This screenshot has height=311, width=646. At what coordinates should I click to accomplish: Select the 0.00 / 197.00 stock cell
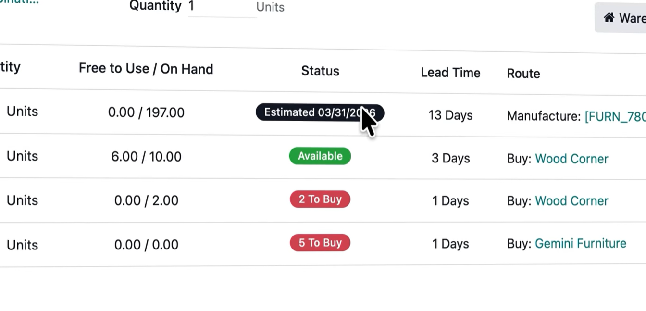coord(146,113)
